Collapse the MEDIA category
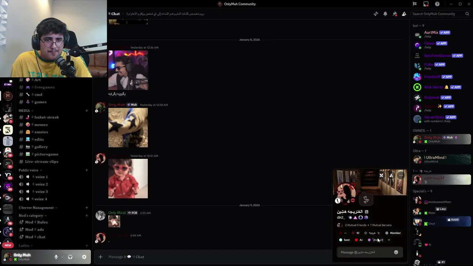Viewport: 473px width, 266px height. pyautogui.click(x=26, y=110)
